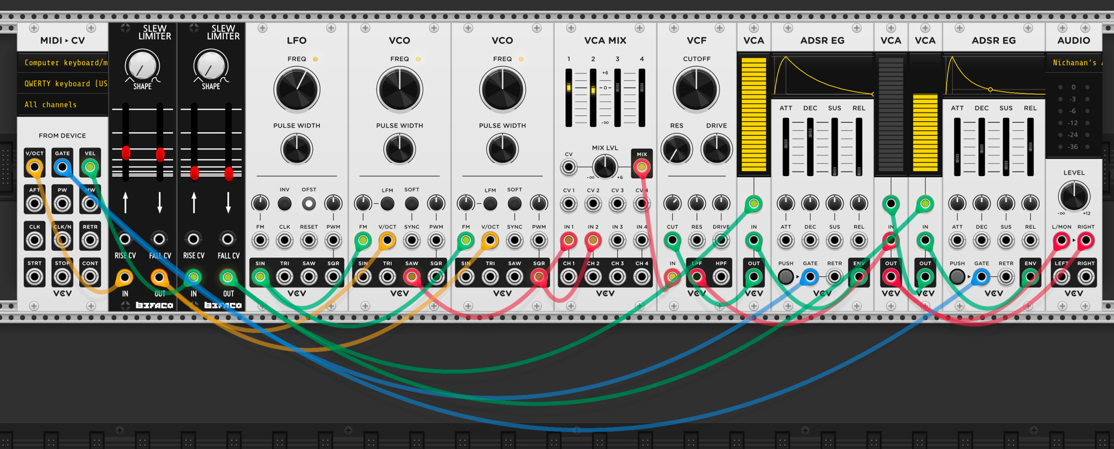Open the All channels MIDI dropdown
The image size is (1114, 449).
click(62, 104)
